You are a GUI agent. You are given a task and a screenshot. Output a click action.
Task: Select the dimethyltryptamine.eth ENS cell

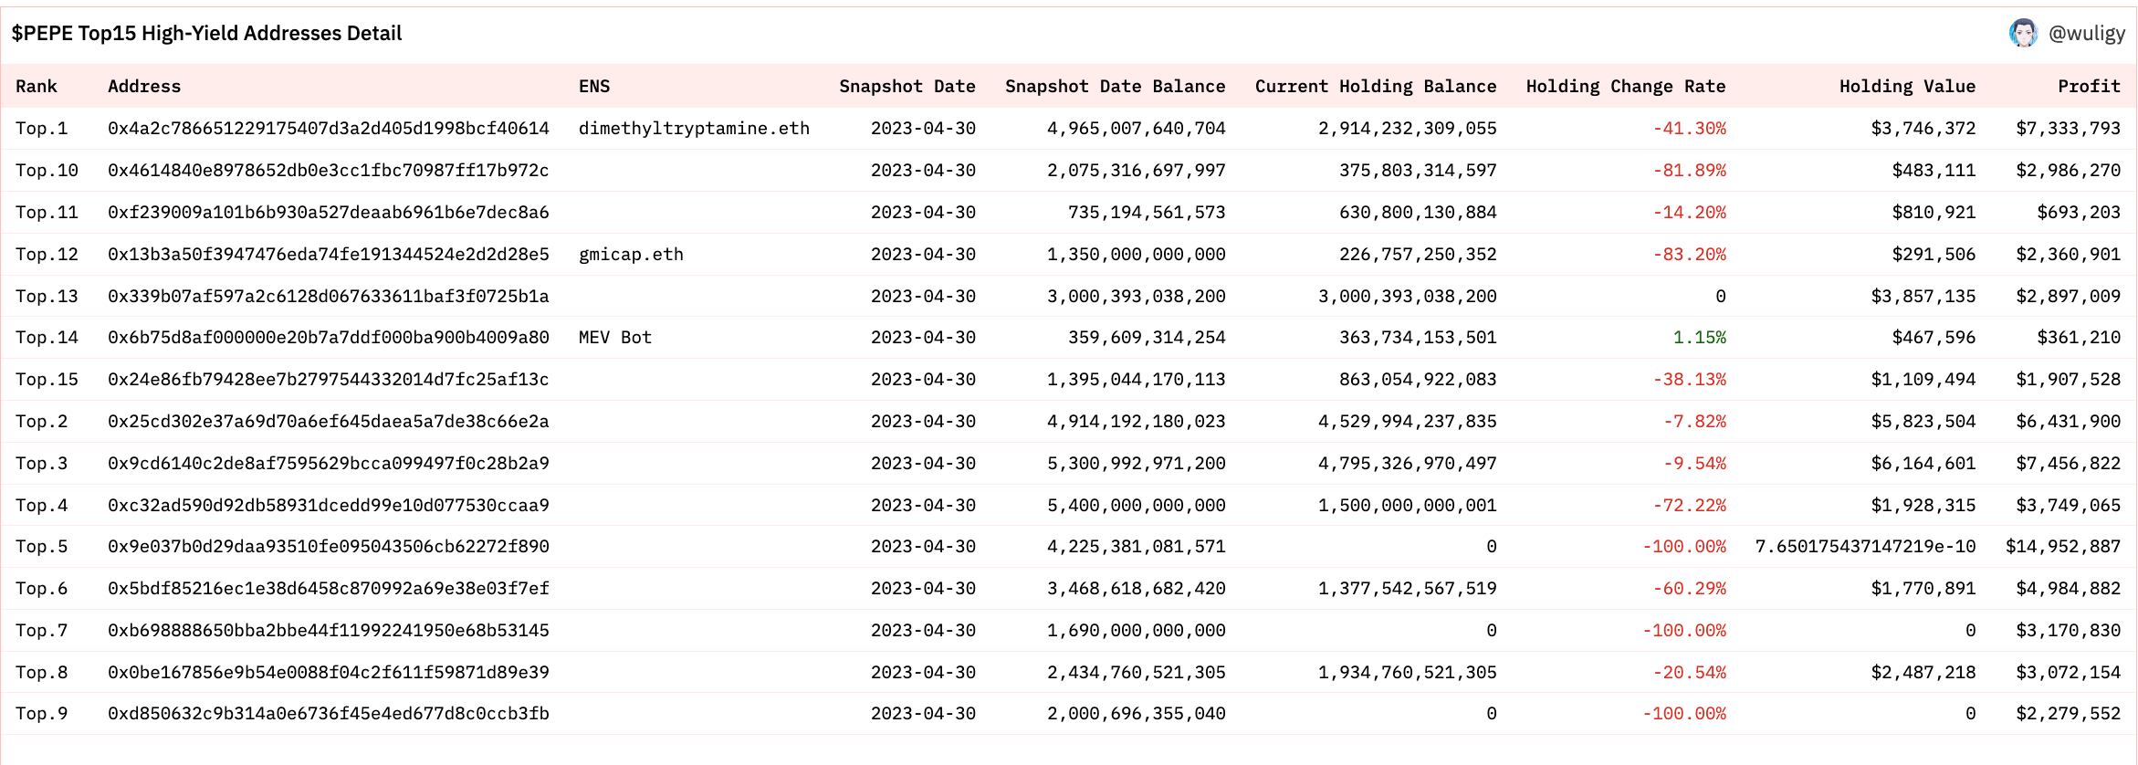[x=694, y=129]
